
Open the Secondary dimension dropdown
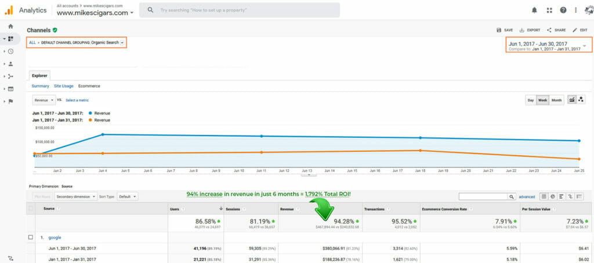[76, 197]
